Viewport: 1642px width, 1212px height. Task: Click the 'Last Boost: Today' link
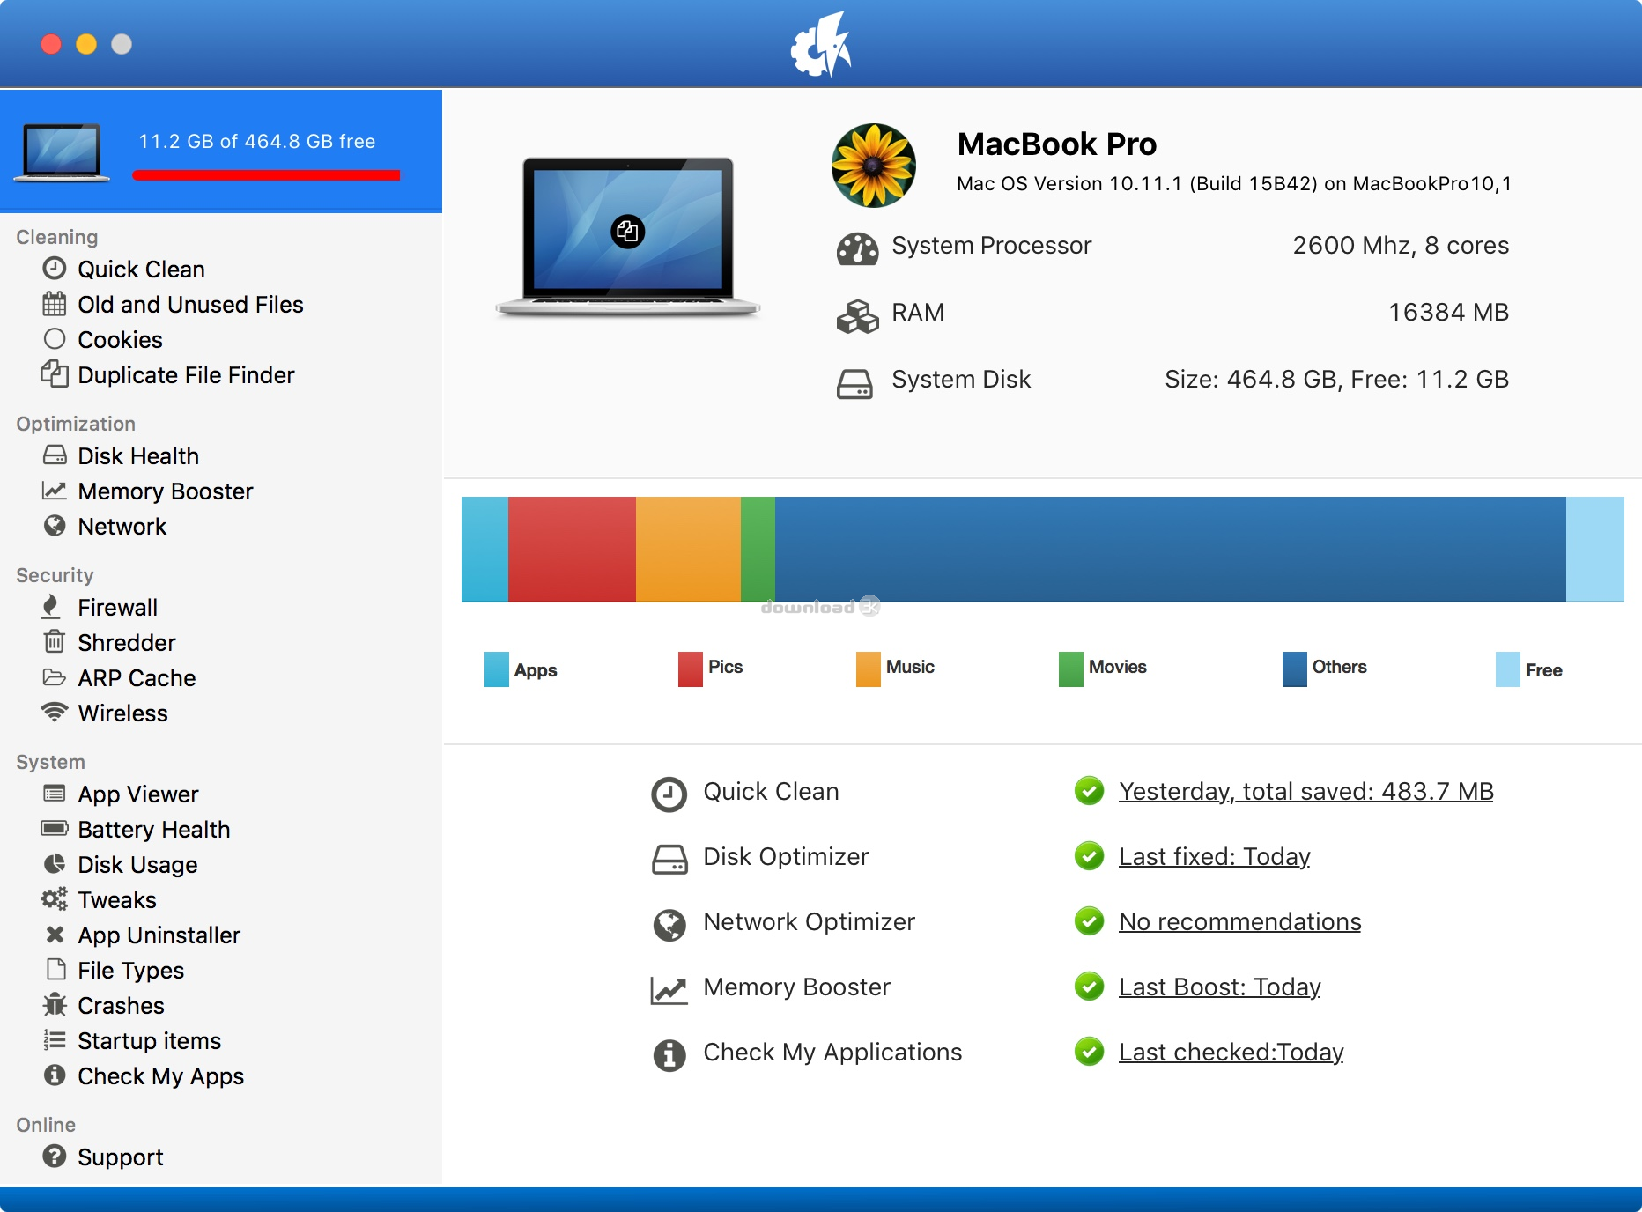pyautogui.click(x=1219, y=987)
